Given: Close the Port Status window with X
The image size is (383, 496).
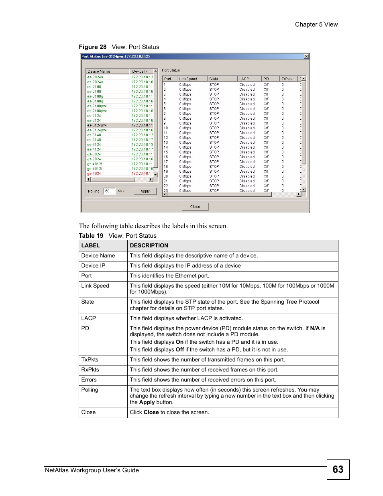Looking at the screenshot, I should coord(306,57).
